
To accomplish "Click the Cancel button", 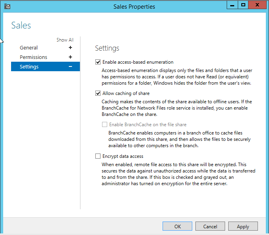I will click(x=210, y=226).
